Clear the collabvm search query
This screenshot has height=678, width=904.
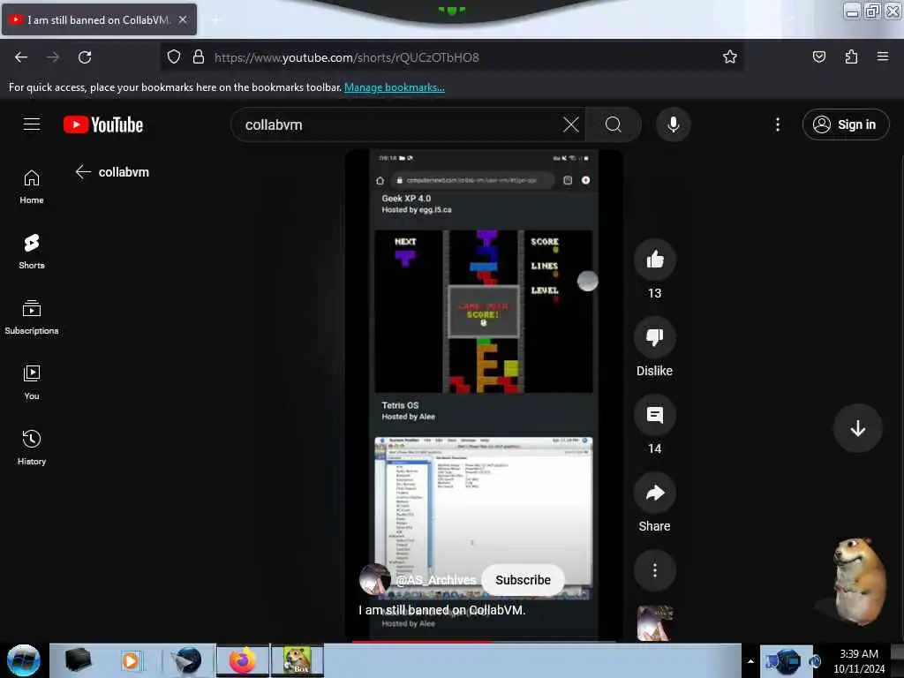pos(571,124)
